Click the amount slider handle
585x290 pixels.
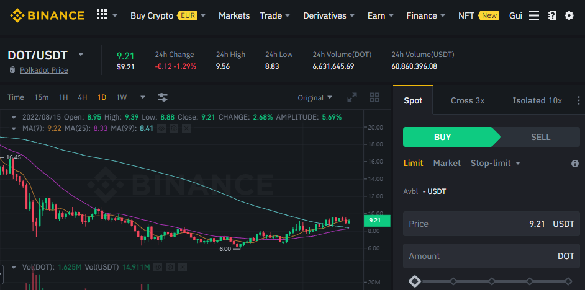pos(414,281)
